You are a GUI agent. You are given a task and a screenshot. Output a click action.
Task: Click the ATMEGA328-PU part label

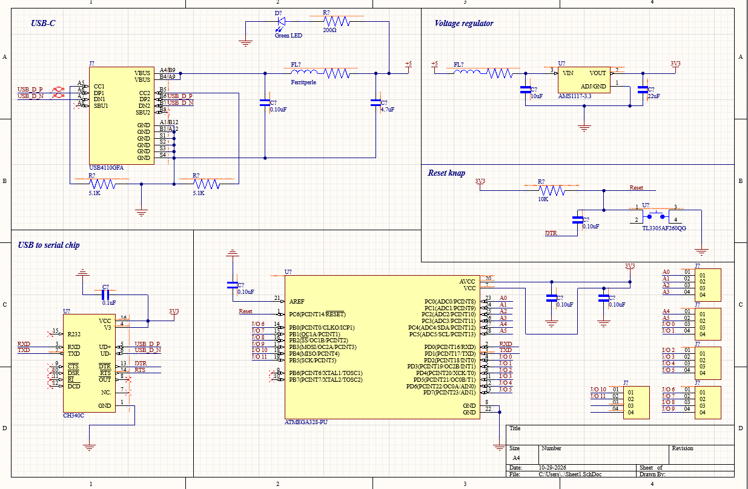coord(305,422)
